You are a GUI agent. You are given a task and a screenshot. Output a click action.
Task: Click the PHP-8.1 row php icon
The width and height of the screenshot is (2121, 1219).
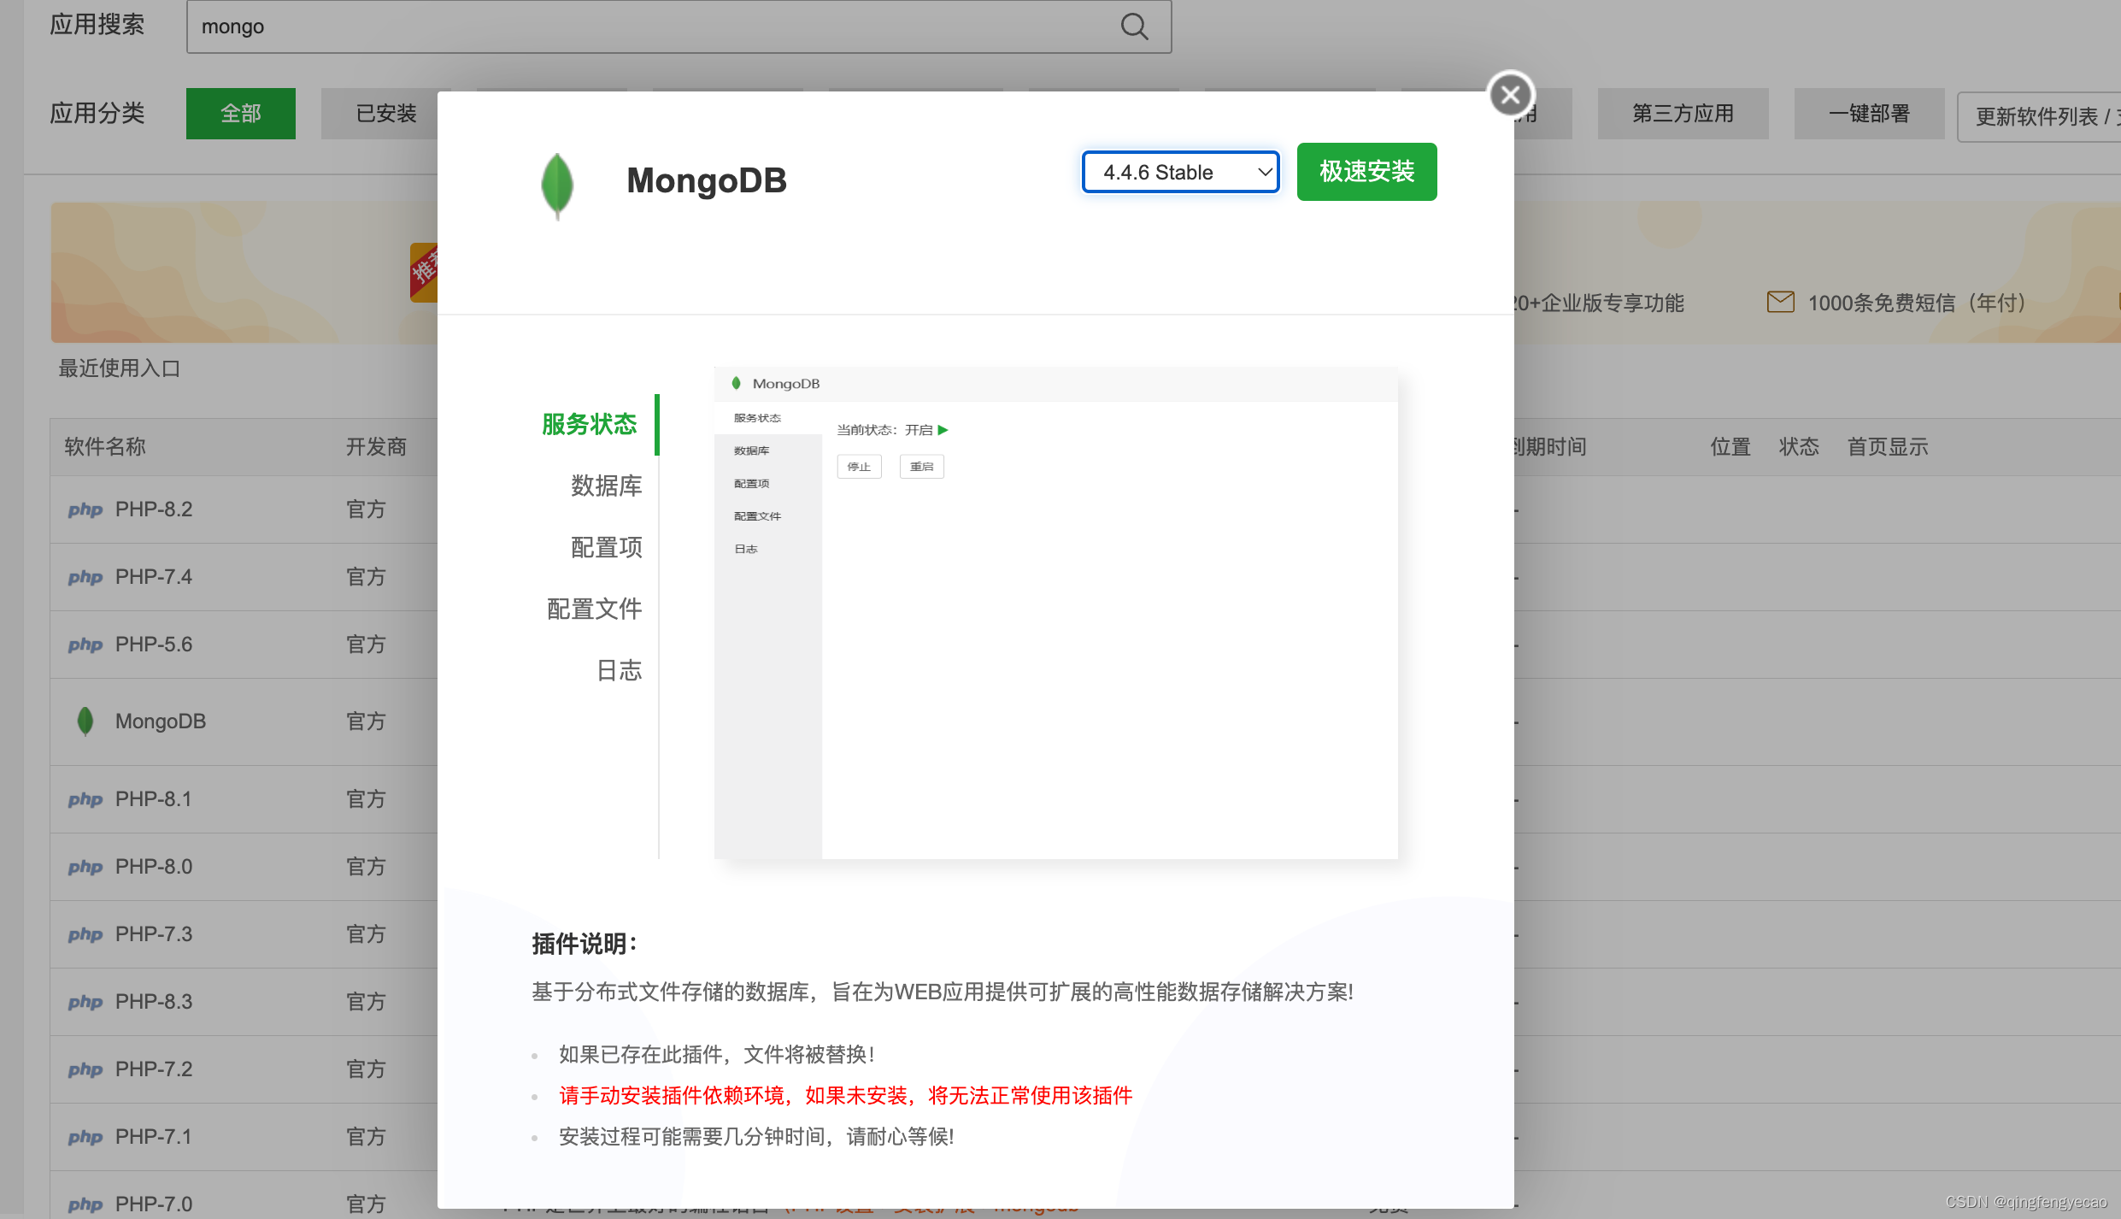(85, 800)
